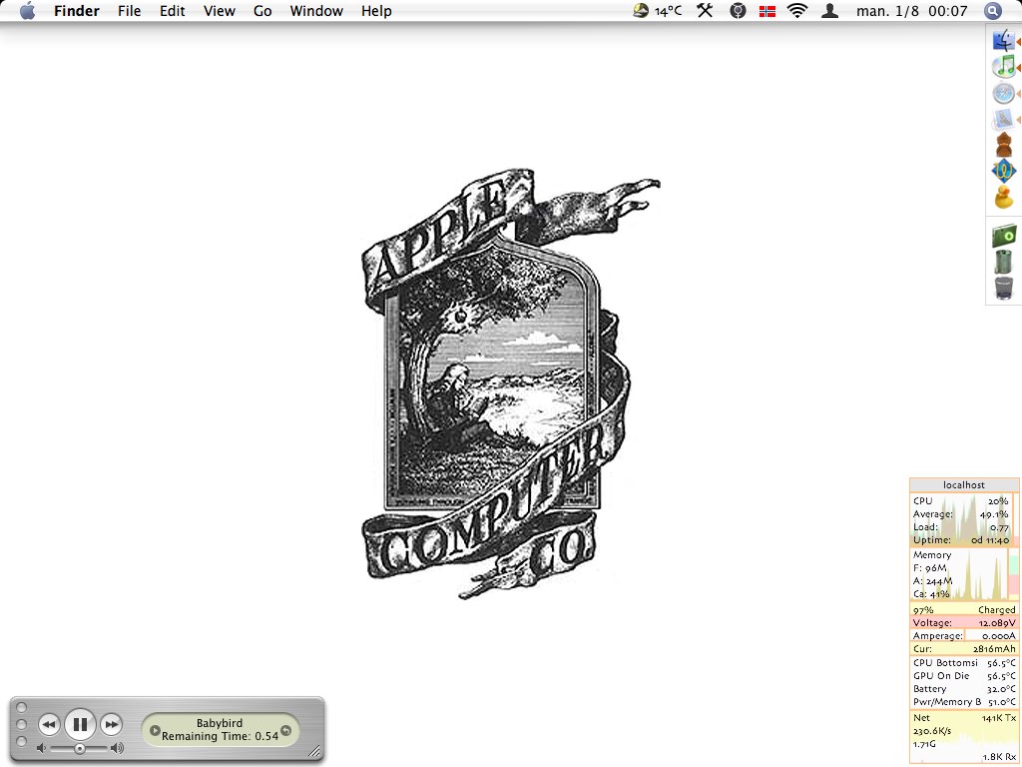Adjust the iTunes volume slider
This screenshot has width=1022, height=767.
pos(79,749)
